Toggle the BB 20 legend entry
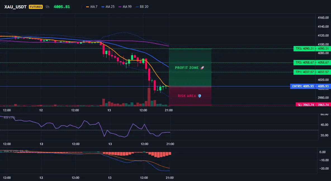The width and height of the screenshot is (331, 181). tap(142, 7)
